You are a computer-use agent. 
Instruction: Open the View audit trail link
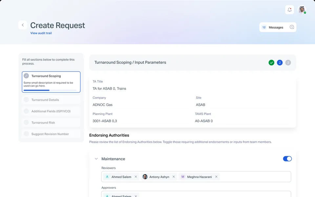[x=41, y=33]
